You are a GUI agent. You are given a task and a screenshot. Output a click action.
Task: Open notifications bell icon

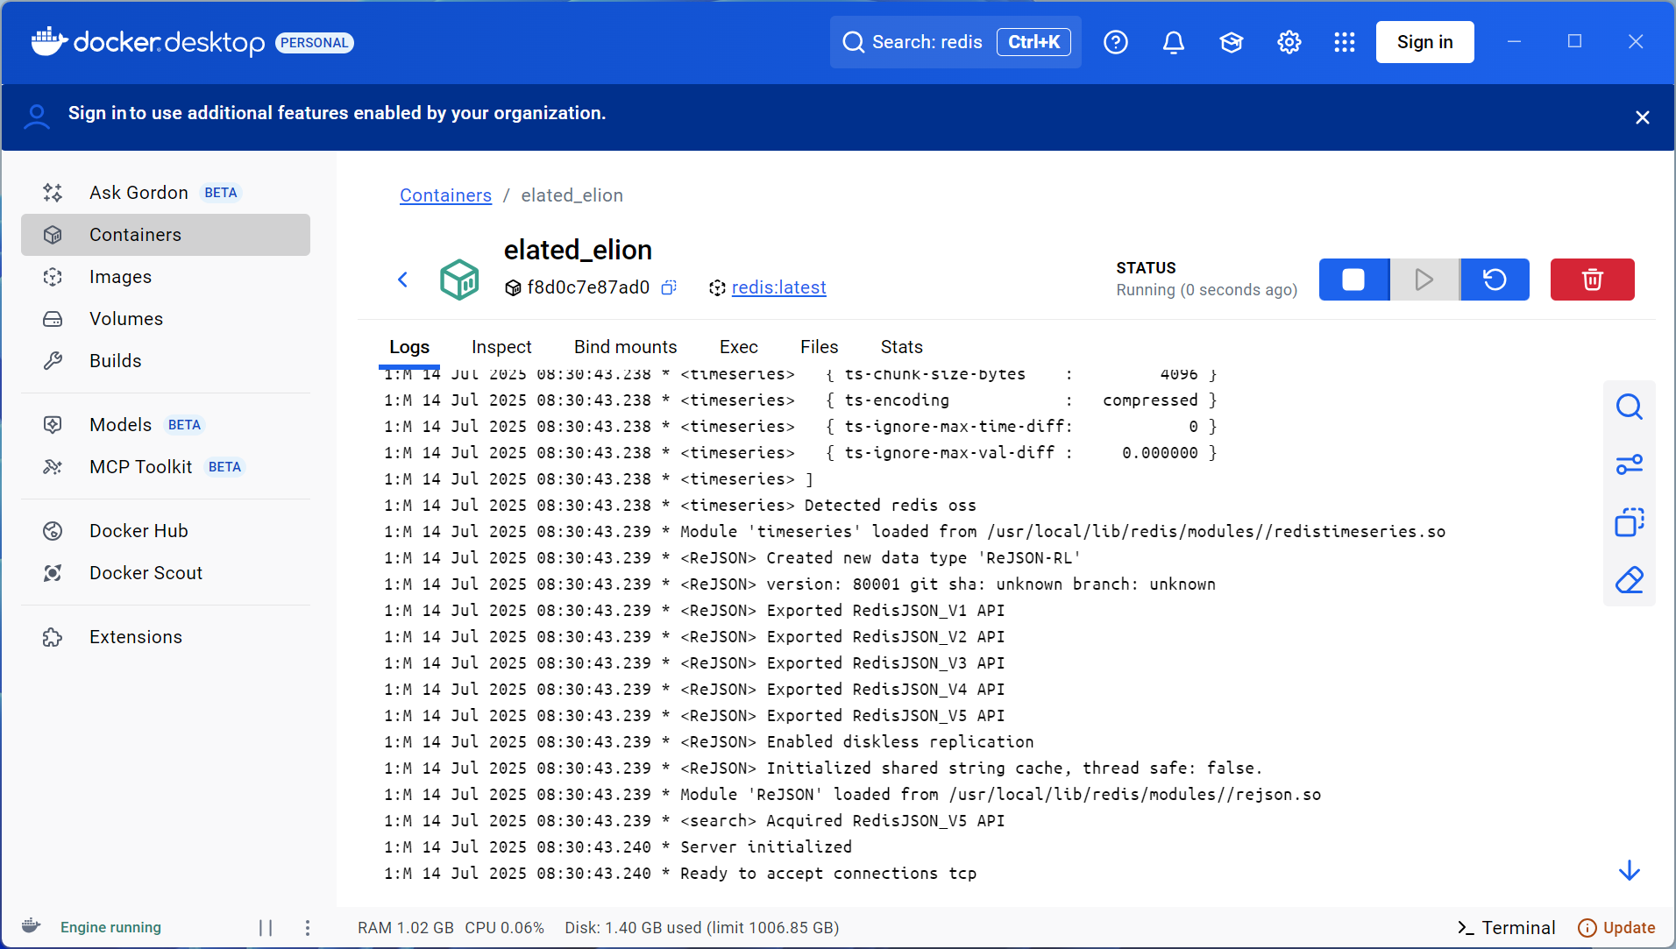click(x=1174, y=42)
